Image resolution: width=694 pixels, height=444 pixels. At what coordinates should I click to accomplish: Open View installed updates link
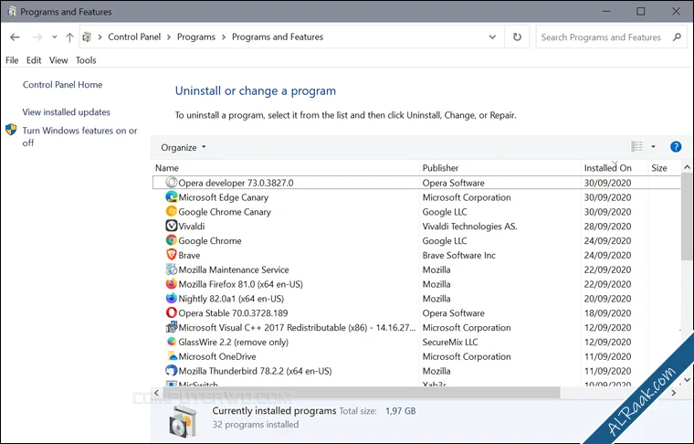pyautogui.click(x=67, y=112)
